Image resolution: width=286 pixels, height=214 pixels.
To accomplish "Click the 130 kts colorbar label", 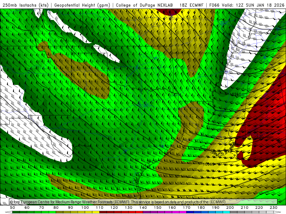I will 129,208.
